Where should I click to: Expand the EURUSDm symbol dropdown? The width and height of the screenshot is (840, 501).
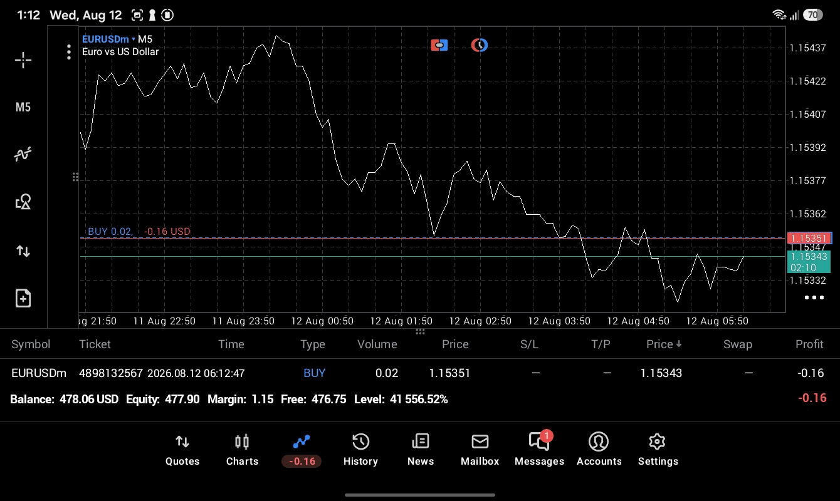point(108,39)
